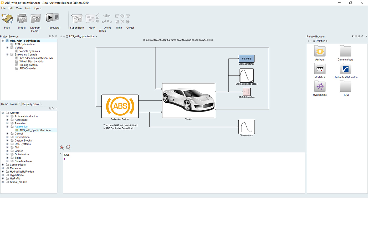Click binoculars find icon in Project Browser
This screenshot has width=368, height=235.
pyautogui.click(x=50, y=36)
